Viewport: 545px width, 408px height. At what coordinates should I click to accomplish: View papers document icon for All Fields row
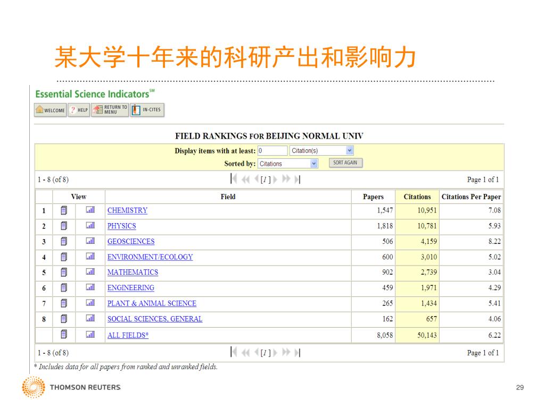[64, 334]
